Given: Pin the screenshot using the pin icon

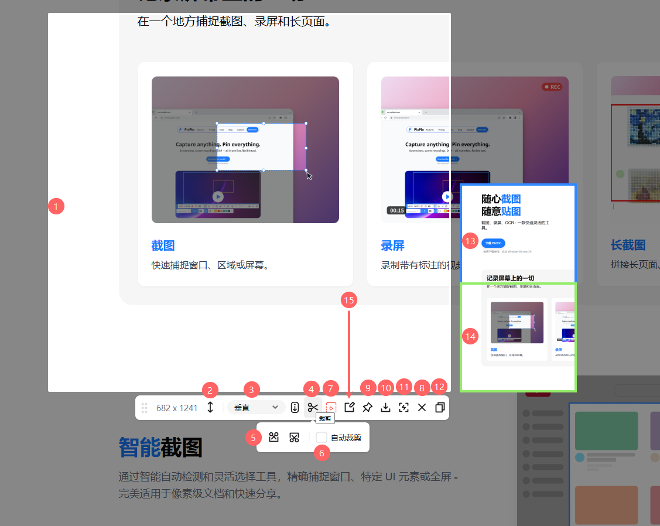Looking at the screenshot, I should [x=367, y=407].
